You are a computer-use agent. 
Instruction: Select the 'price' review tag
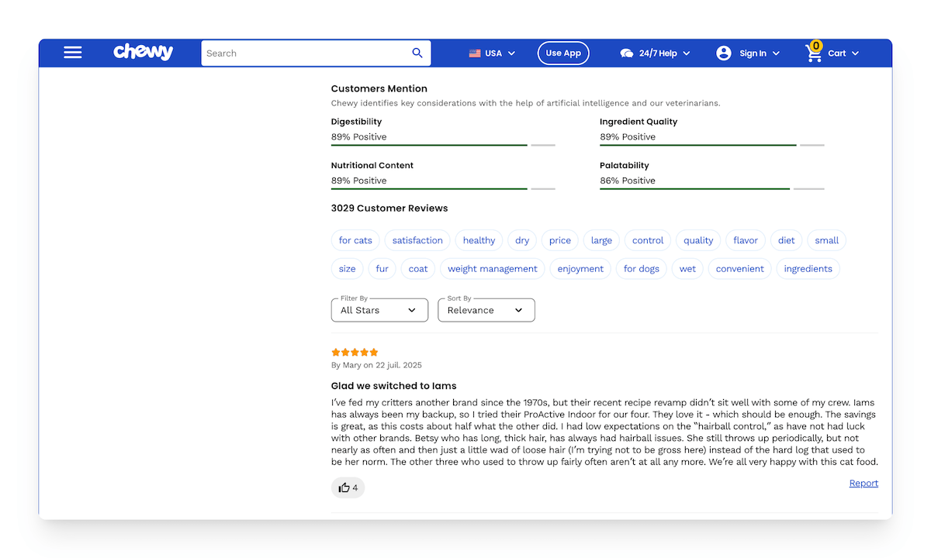[x=560, y=240]
